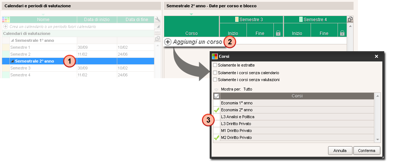Click Semestre 4 start date 11/02
The image size is (410, 164).
82,75
